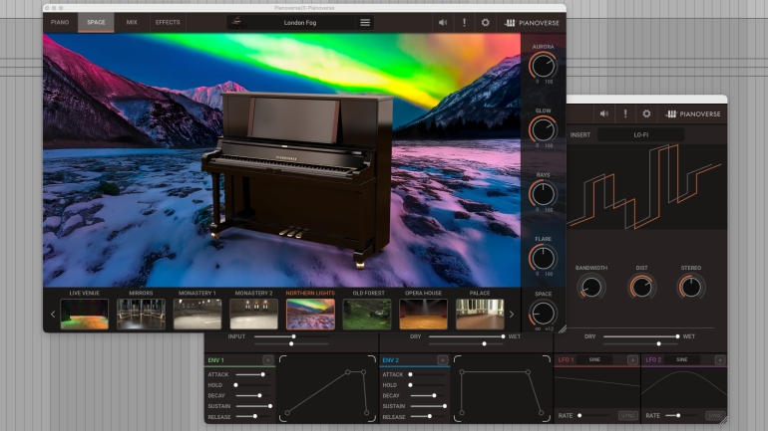This screenshot has width=768, height=431.
Task: Select the ENV 2 header
Action: tap(390, 360)
